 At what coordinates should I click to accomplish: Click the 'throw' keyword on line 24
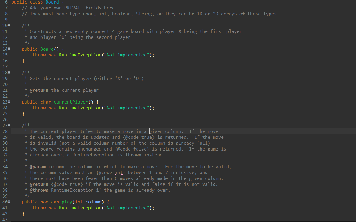coord(39,108)
